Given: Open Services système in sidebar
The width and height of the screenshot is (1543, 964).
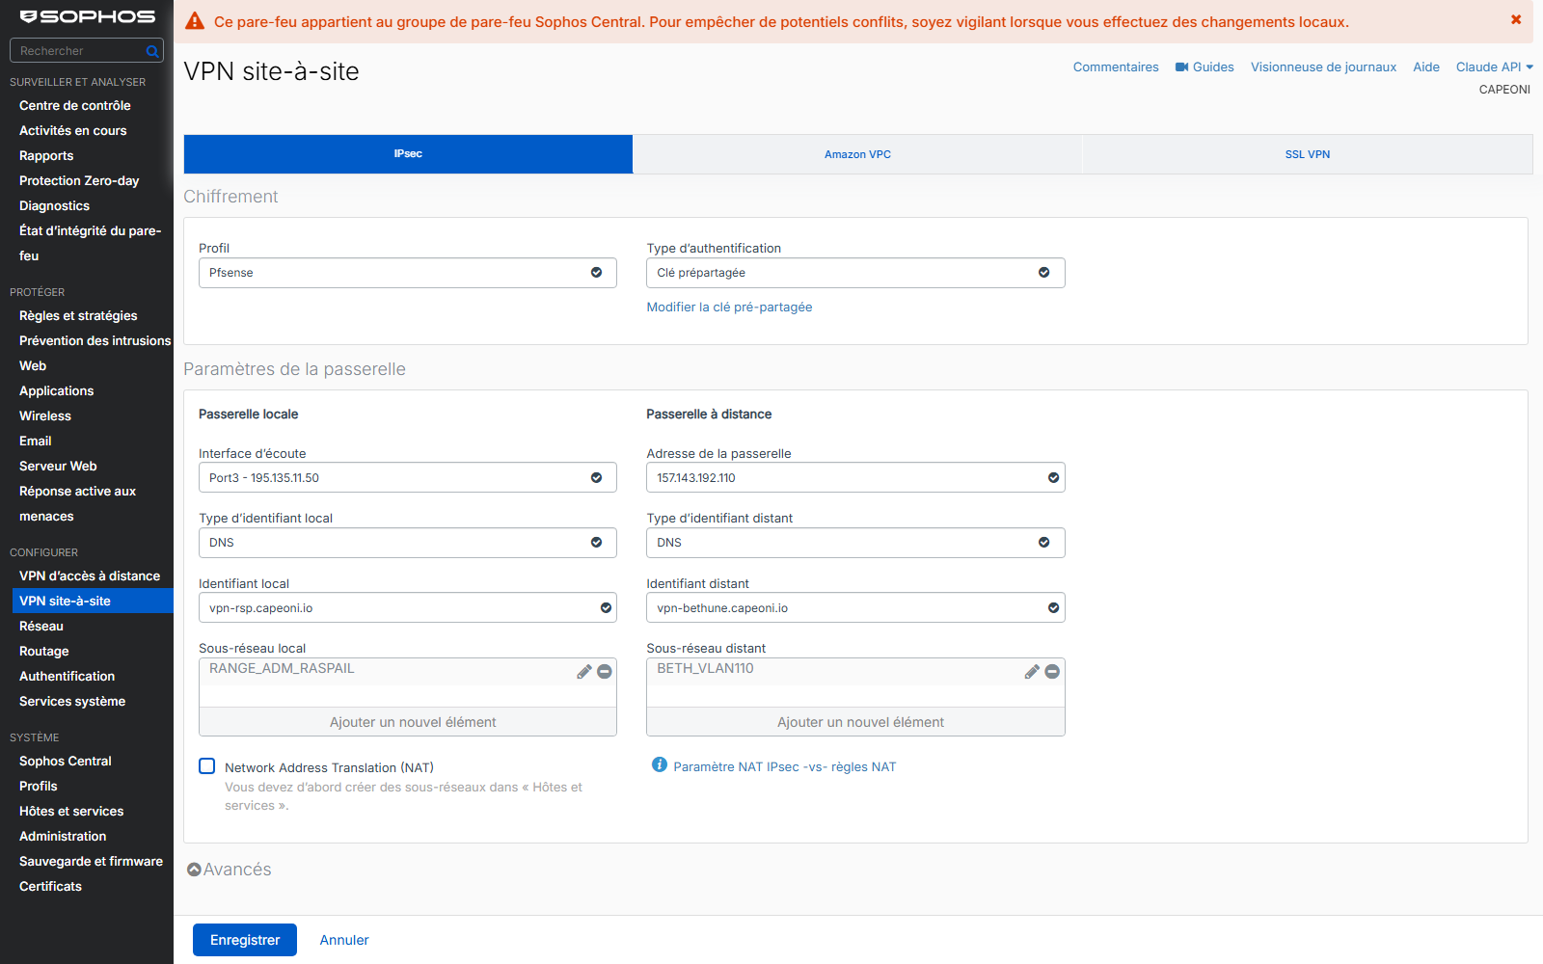Looking at the screenshot, I should [72, 702].
